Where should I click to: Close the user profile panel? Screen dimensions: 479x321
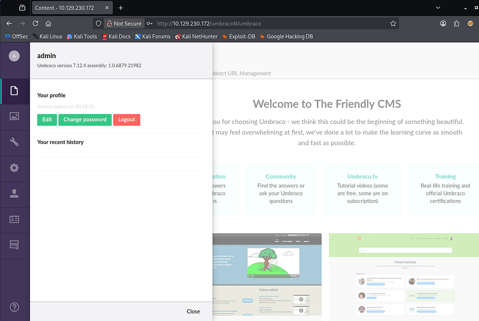193,311
